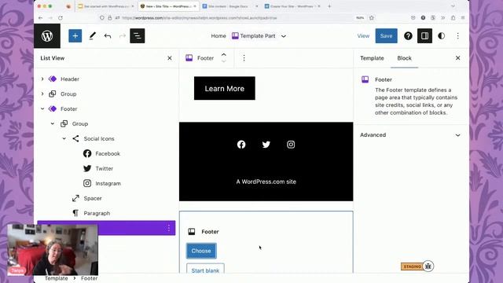
Task: Collapse the Social Icons list item
Action: [x=64, y=138]
